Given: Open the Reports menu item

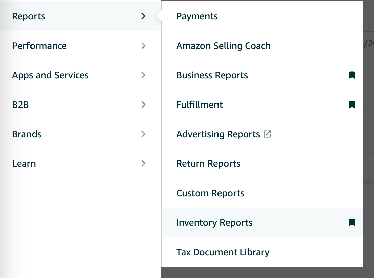Looking at the screenshot, I should 80,16.
